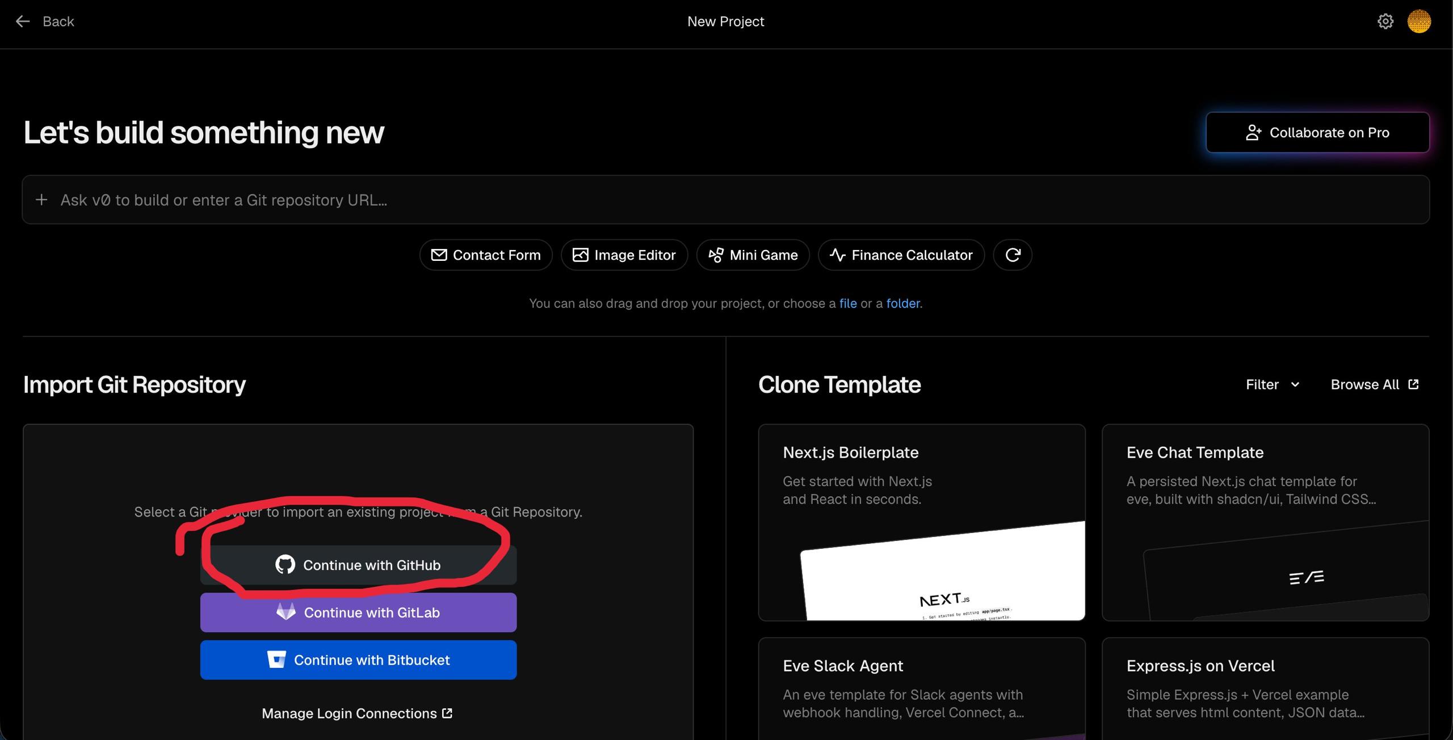Viewport: 1453px width, 740px height.
Task: Open settings via the gear icon
Action: 1385,22
